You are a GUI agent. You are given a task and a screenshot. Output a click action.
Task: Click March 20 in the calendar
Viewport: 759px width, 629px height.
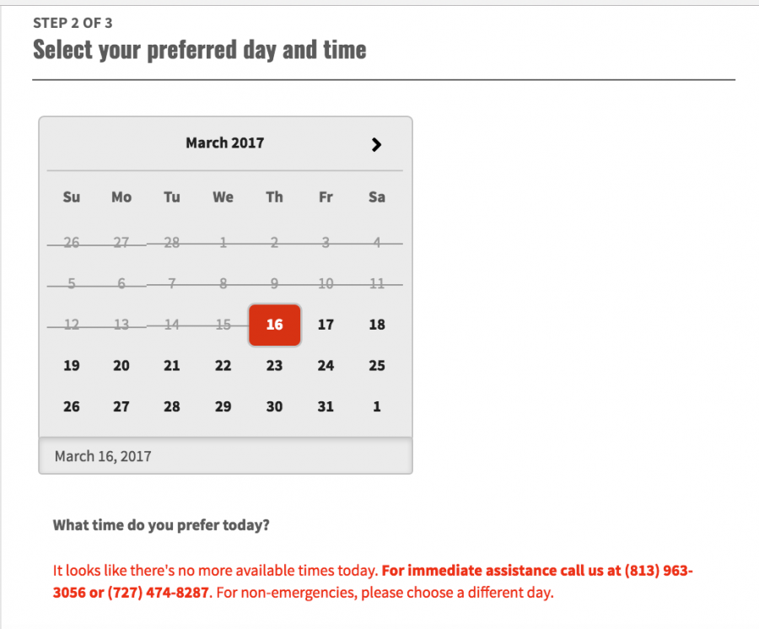121,365
